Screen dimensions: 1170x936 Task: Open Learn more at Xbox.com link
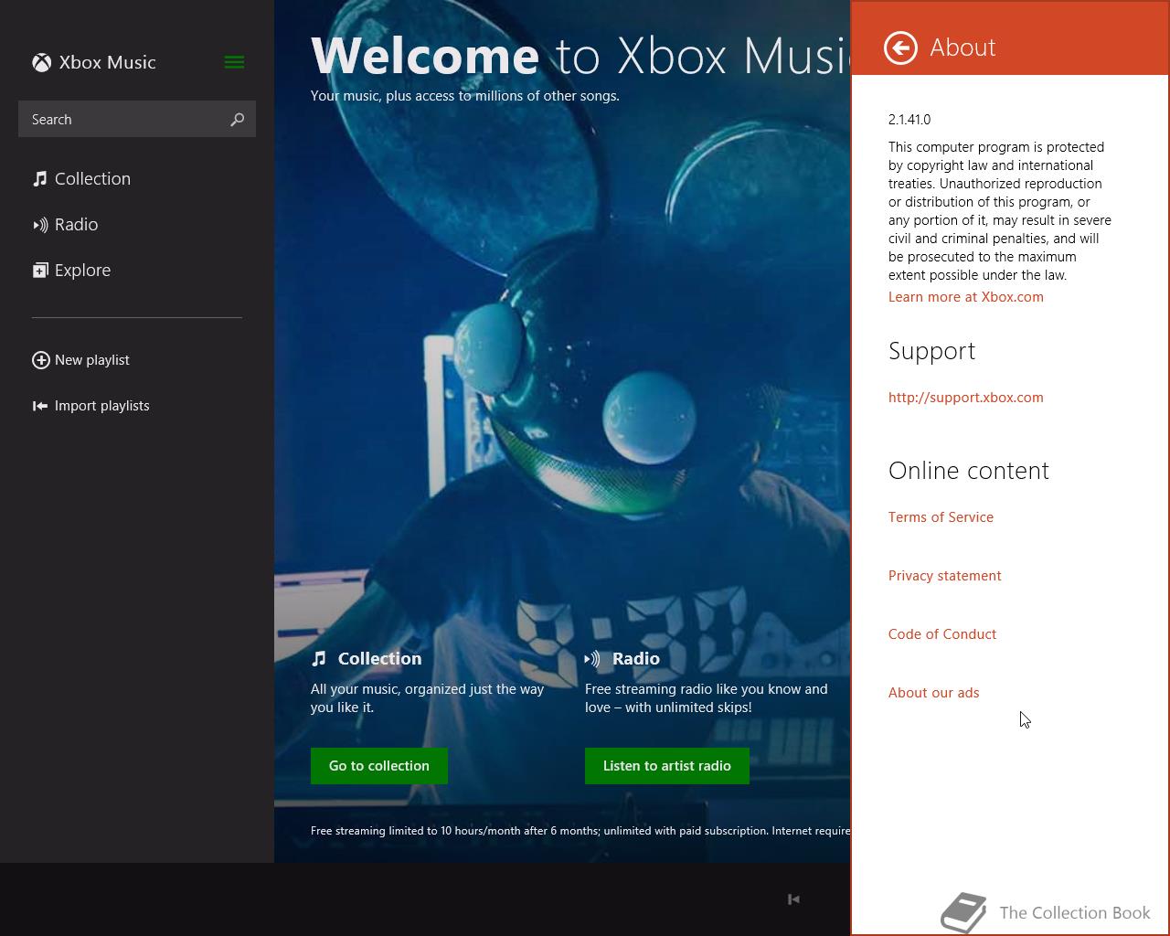[x=966, y=297]
